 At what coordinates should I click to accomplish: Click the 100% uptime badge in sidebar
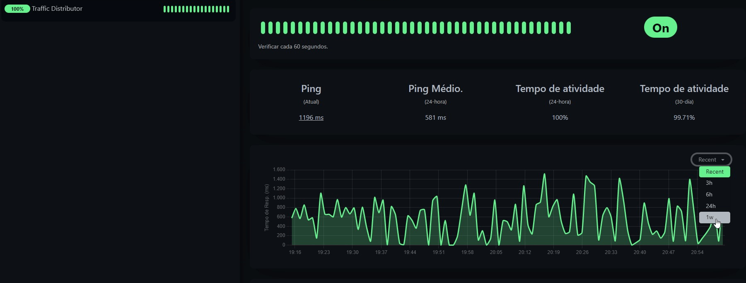tap(17, 9)
